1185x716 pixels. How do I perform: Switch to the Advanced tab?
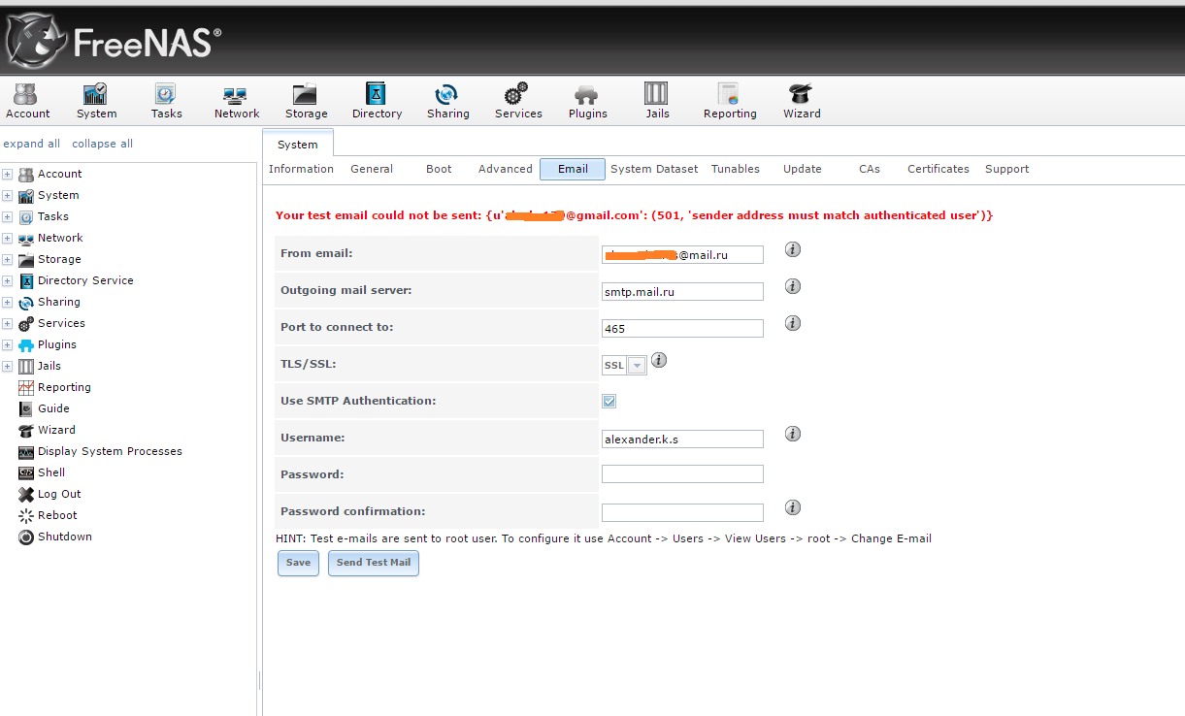tap(505, 169)
